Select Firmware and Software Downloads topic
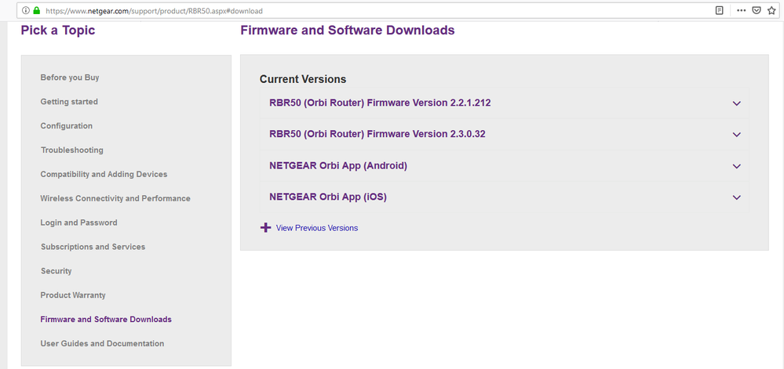The height and width of the screenshot is (369, 784). pyautogui.click(x=106, y=319)
